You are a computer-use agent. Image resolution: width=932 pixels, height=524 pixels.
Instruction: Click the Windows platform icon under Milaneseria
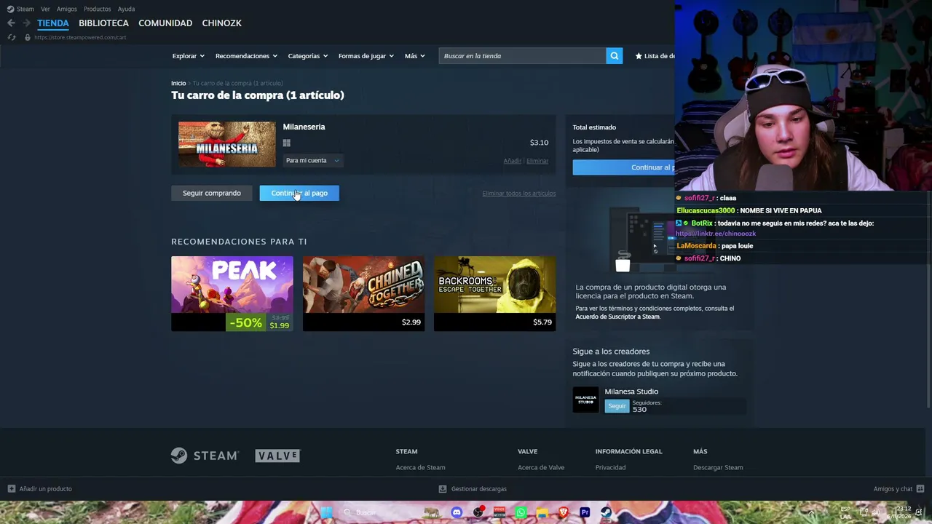click(287, 143)
